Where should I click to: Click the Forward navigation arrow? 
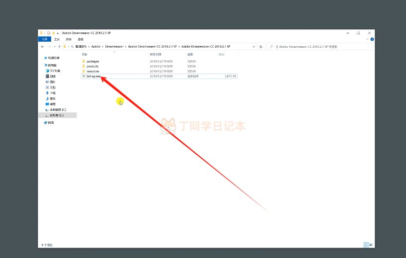[49, 47]
